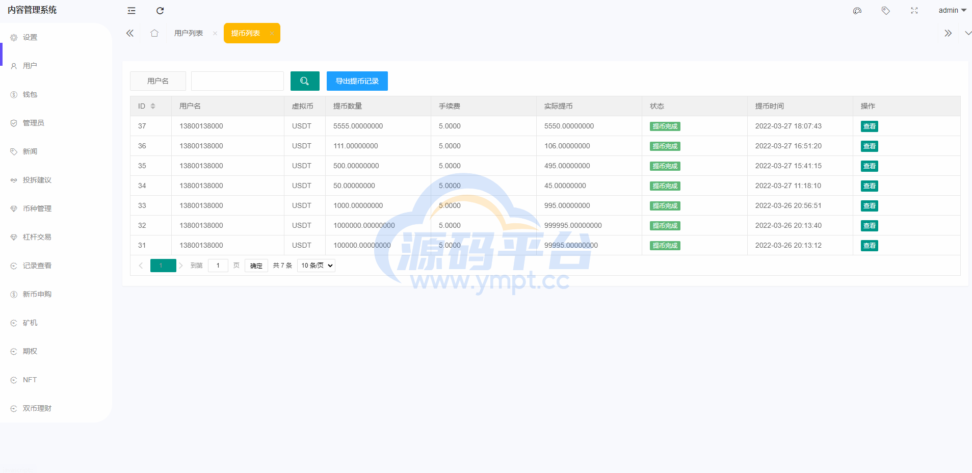Close the 提币列表 tab
Viewport: 972px width, 473px height.
[272, 33]
